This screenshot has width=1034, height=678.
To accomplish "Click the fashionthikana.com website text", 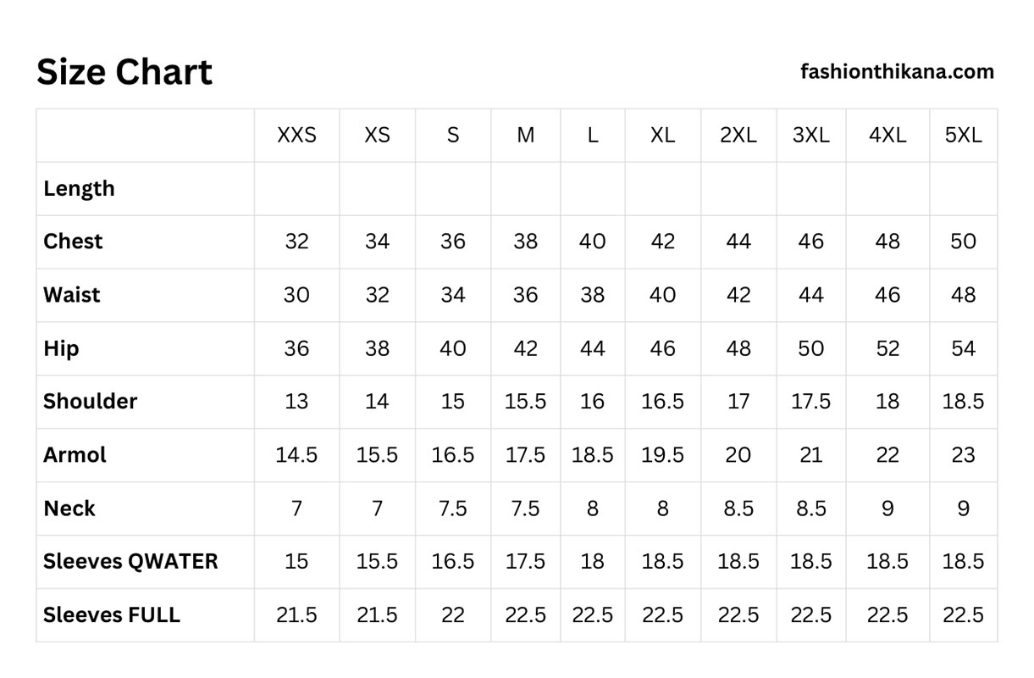I will (x=897, y=72).
